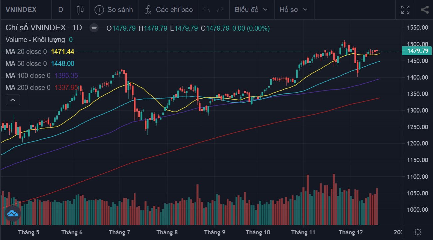Viewport: 433px width, 240px height.
Task: Click the Tháng 9 time axis label
Action: [215, 232]
